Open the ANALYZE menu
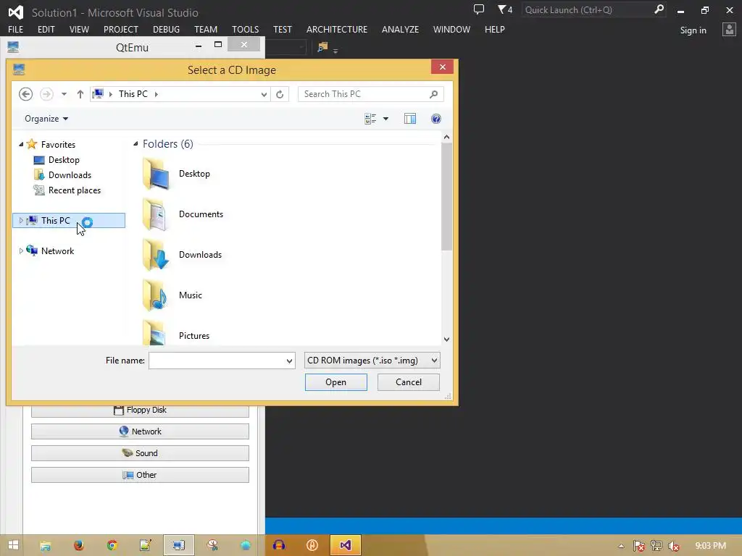This screenshot has width=742, height=556. point(400,29)
